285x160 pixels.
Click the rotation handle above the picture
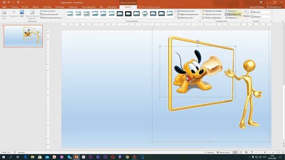(198, 41)
